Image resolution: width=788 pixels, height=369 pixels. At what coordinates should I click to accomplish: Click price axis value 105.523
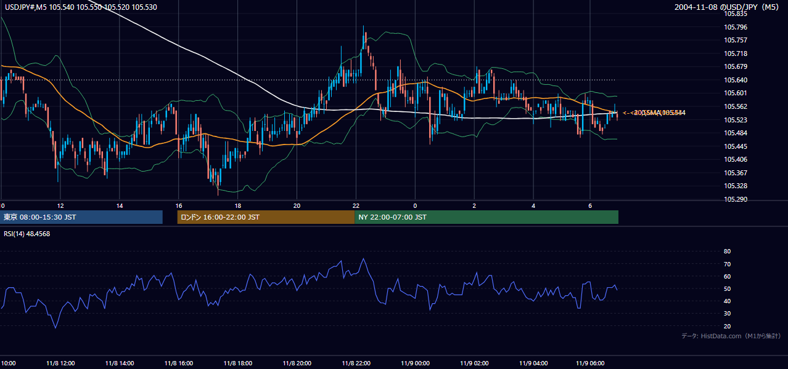pyautogui.click(x=736, y=120)
